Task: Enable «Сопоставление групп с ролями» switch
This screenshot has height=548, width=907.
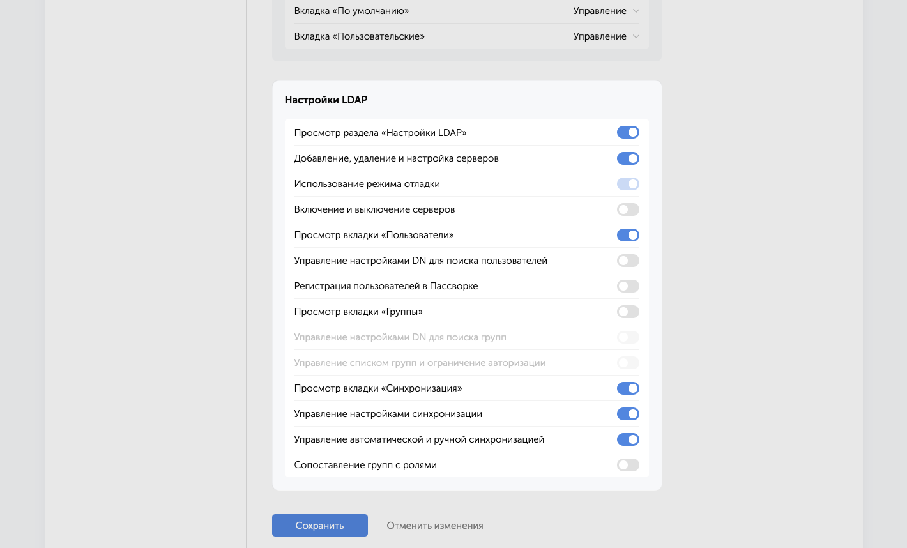Action: (x=628, y=464)
